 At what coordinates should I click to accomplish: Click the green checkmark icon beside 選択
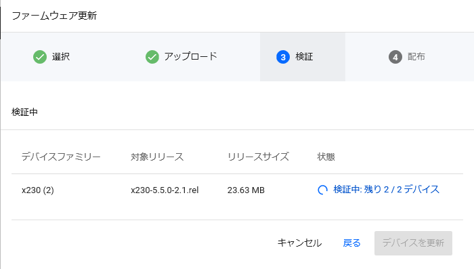(x=40, y=57)
